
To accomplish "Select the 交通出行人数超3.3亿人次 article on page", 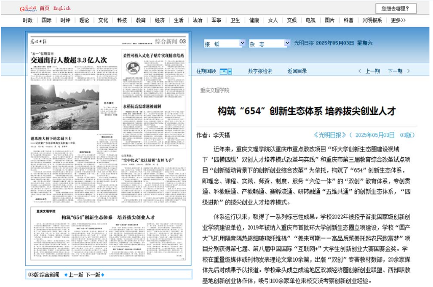I will tap(68, 60).
